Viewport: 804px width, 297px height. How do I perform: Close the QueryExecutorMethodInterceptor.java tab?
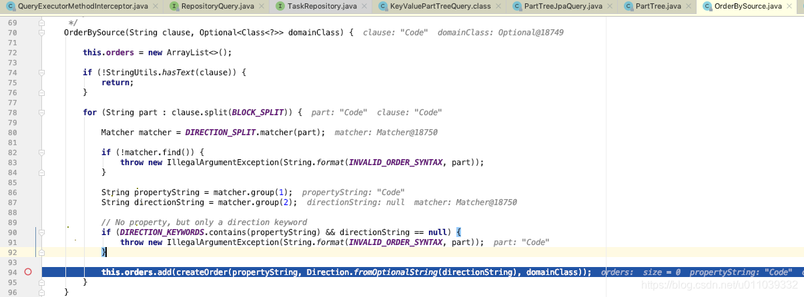[155, 7]
